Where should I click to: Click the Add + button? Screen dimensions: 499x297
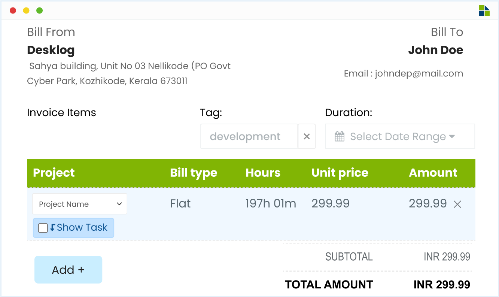pos(68,270)
